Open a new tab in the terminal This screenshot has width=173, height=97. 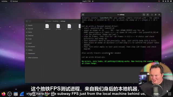83,15
